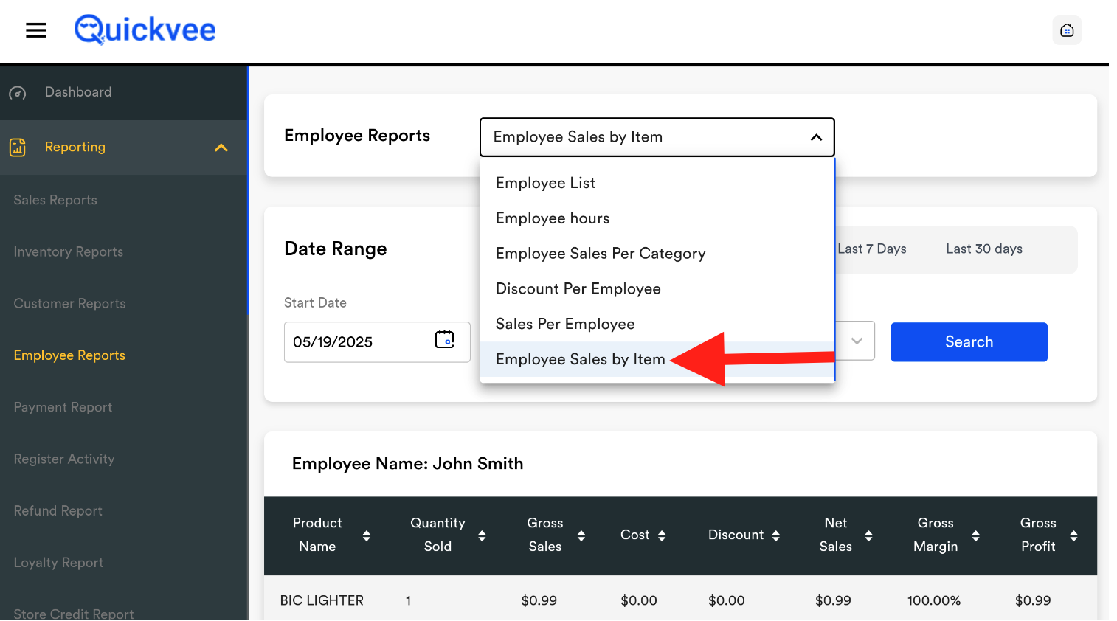This screenshot has height=621, width=1117.
Task: Collapse the Reporting section chevron
Action: click(221, 148)
